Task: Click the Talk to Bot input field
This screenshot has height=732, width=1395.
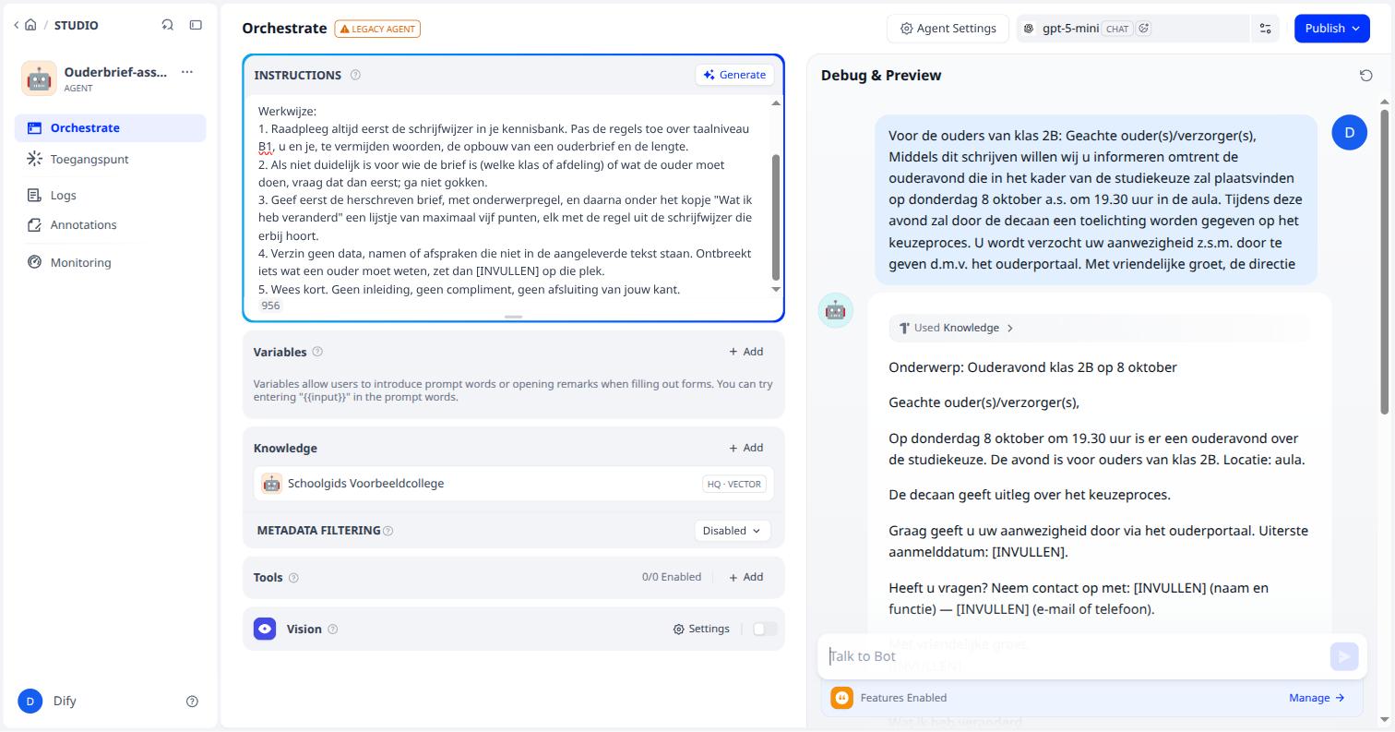Action: coord(1075,656)
